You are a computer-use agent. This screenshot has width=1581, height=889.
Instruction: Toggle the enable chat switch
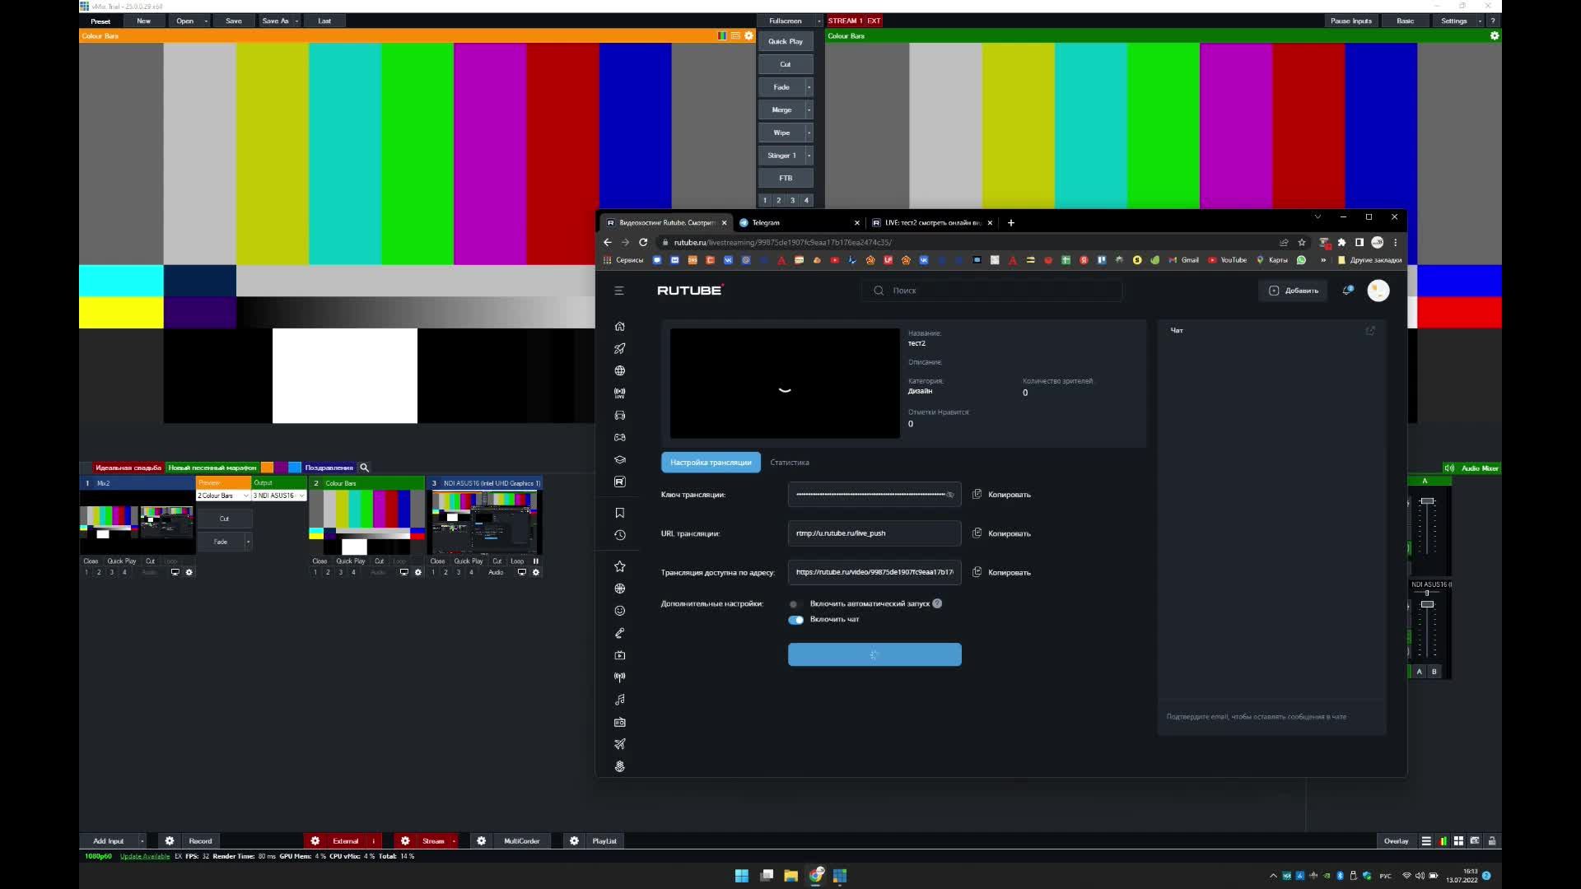tap(795, 620)
